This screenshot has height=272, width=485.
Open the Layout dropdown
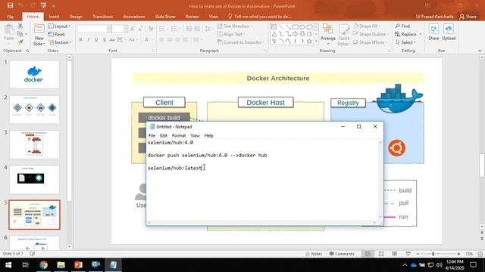click(x=59, y=26)
